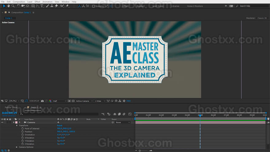Image resolution: width=270 pixels, height=152 pixels.
Task: Open the File menu
Action: point(3,2)
